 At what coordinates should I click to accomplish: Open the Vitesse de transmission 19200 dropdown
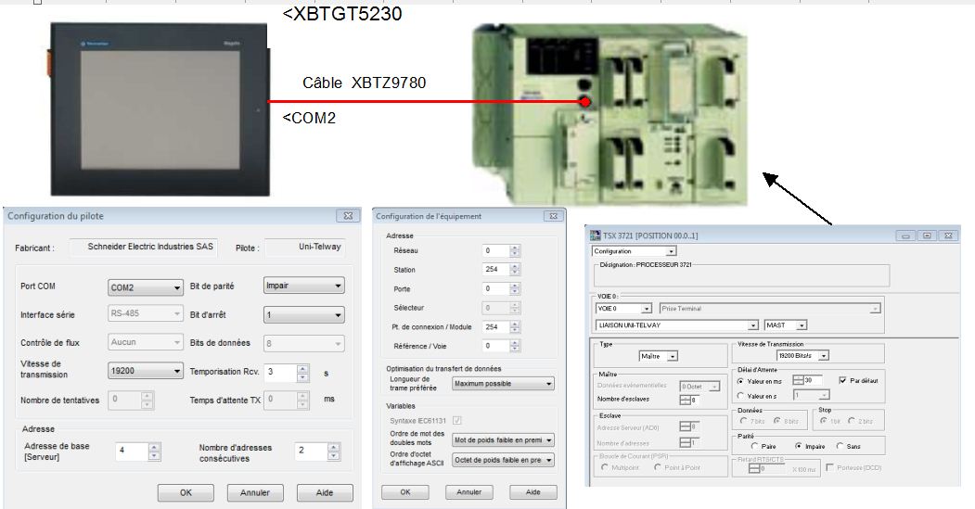point(145,371)
